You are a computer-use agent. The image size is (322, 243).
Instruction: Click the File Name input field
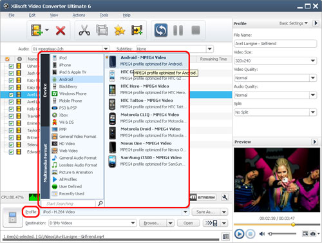(x=275, y=44)
